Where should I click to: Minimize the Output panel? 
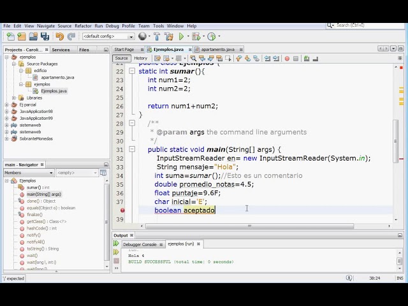coord(400,235)
